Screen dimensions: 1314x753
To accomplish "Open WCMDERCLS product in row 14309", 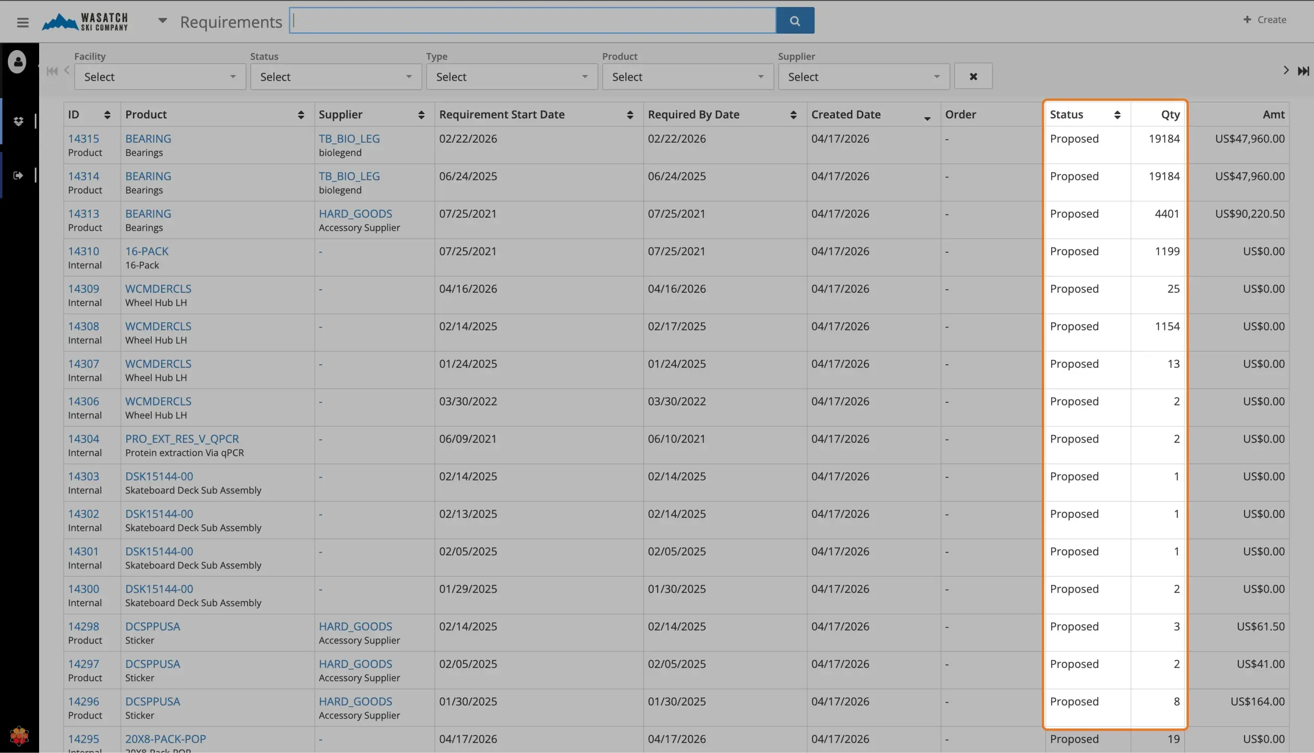I will point(158,289).
